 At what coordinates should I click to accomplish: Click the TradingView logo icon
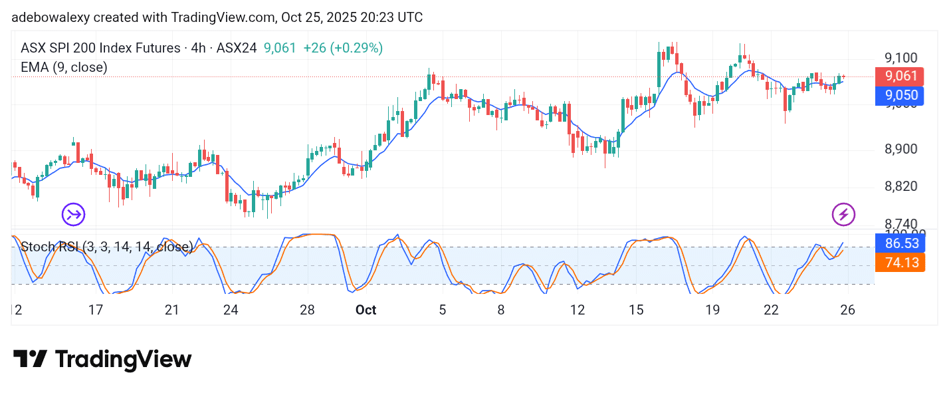coord(30,359)
